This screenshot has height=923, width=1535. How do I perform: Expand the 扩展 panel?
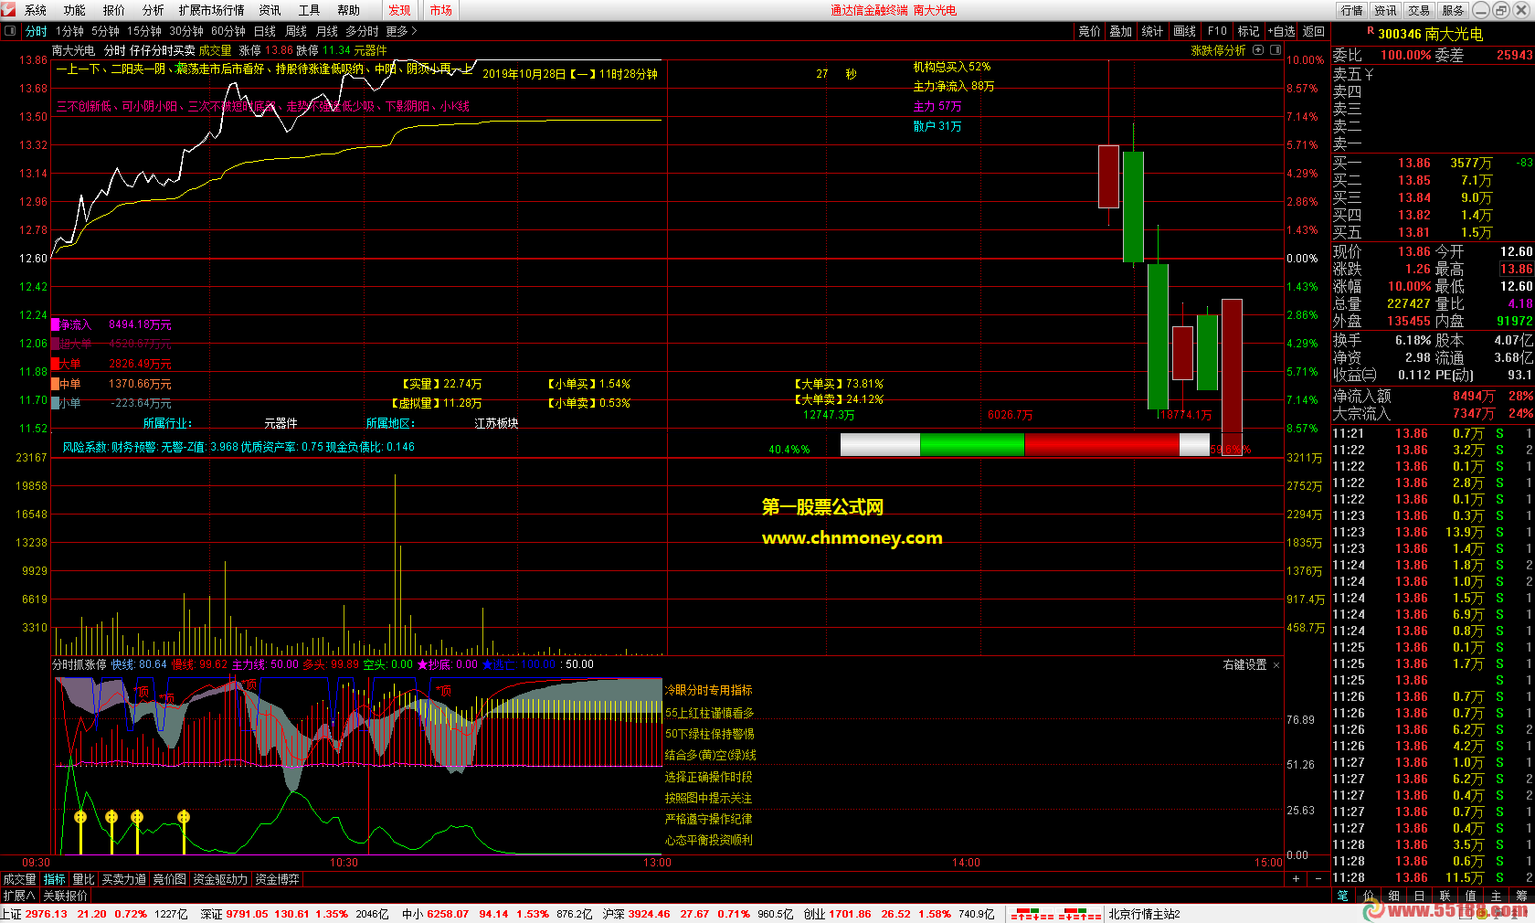point(18,896)
